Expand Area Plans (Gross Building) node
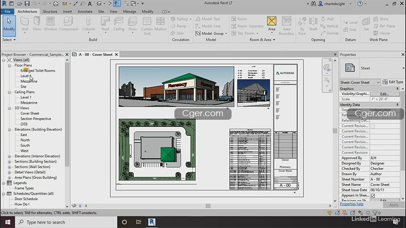Image resolution: width=406 pixels, height=228 pixels. tap(10, 178)
